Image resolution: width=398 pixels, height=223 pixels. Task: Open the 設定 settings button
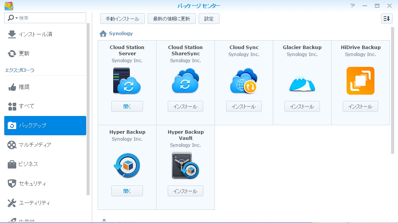click(209, 19)
